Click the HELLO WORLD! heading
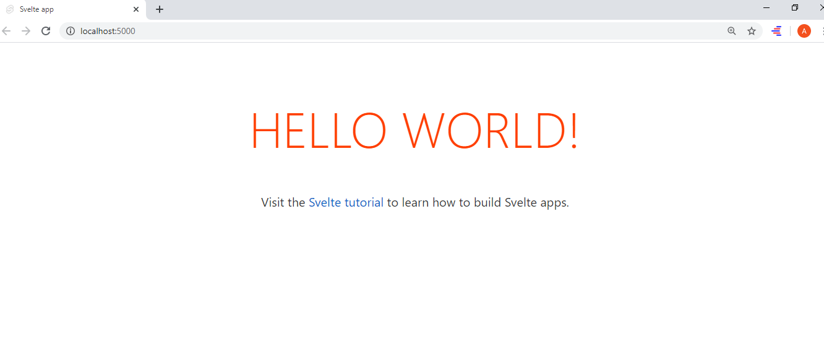Screen dimensions: 824x339 [414, 131]
